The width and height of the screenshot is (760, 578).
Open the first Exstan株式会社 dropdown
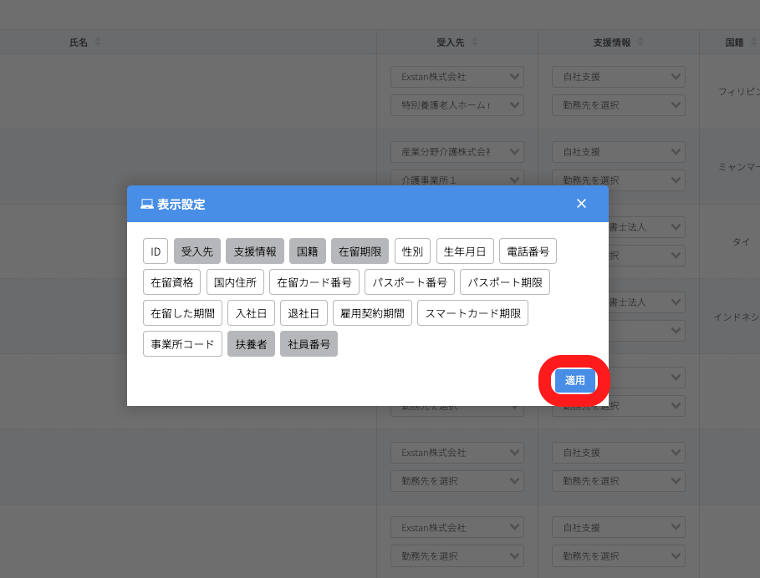pos(457,77)
